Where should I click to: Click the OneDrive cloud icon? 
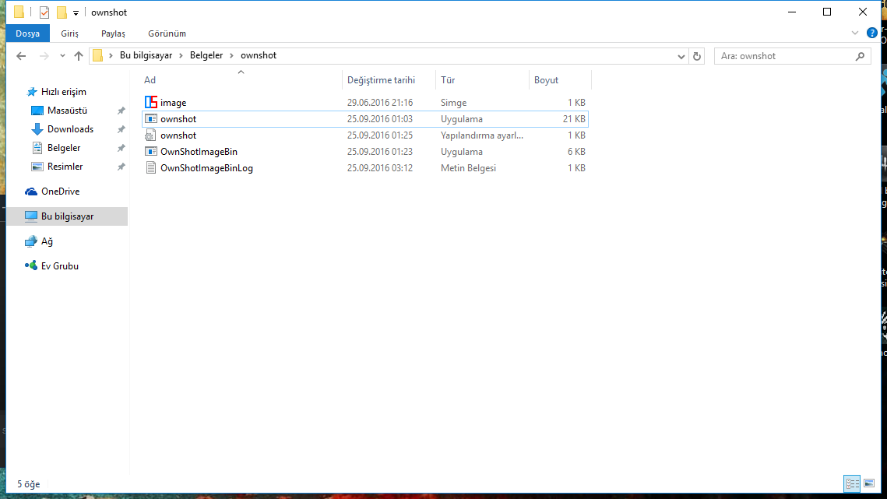(x=31, y=192)
